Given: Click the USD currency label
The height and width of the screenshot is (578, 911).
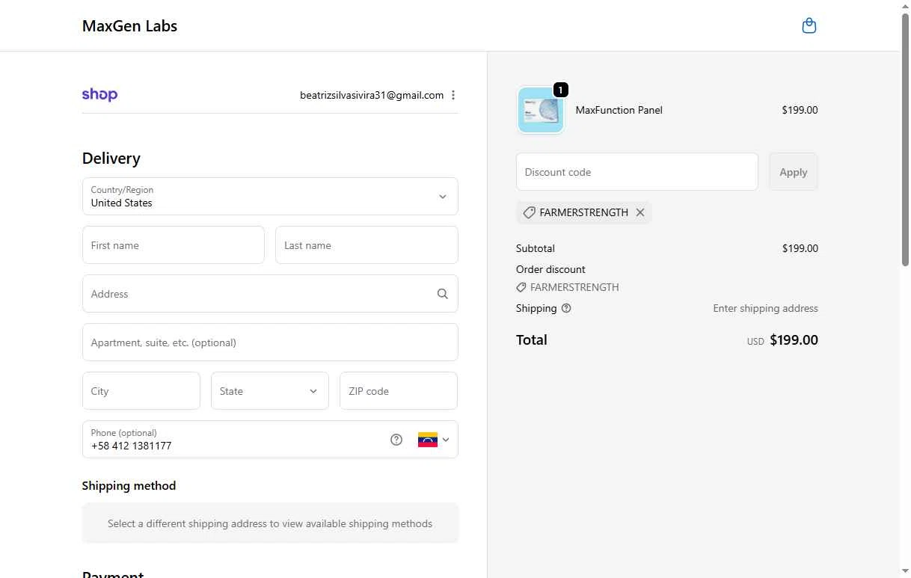Looking at the screenshot, I should [755, 342].
